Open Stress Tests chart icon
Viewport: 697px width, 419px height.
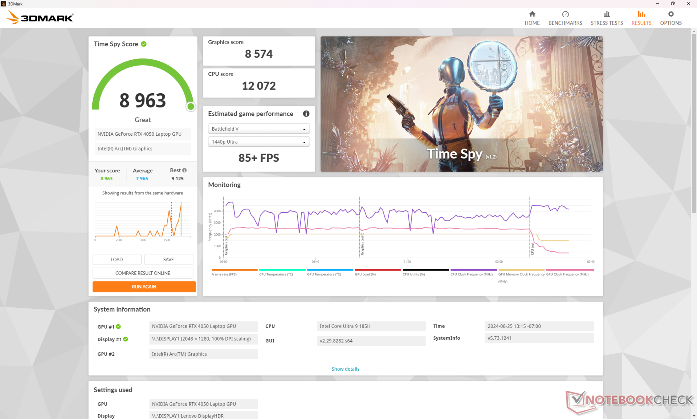pyautogui.click(x=606, y=14)
